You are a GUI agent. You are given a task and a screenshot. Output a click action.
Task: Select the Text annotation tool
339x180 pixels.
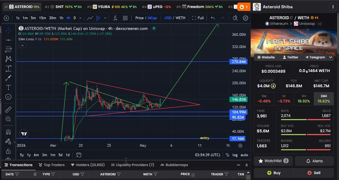[8, 87]
